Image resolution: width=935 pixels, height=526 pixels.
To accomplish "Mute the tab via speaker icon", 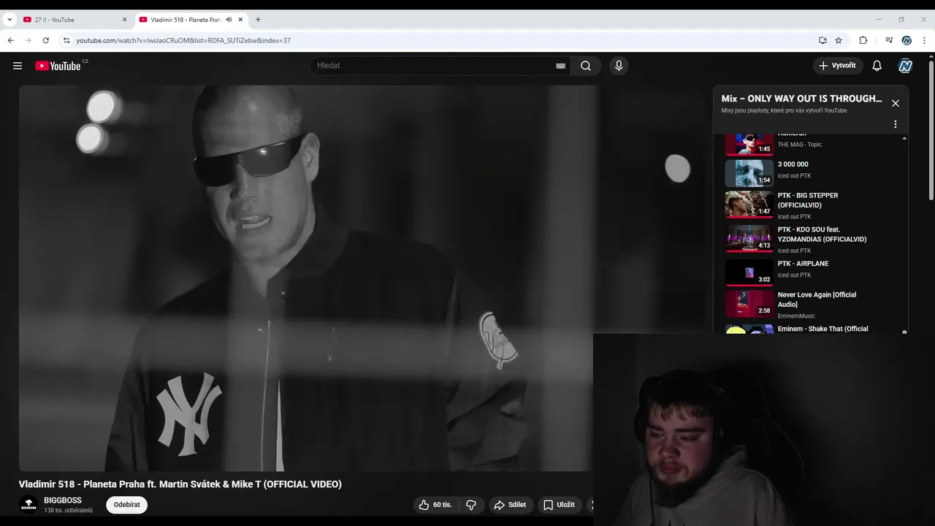I will 229,20.
